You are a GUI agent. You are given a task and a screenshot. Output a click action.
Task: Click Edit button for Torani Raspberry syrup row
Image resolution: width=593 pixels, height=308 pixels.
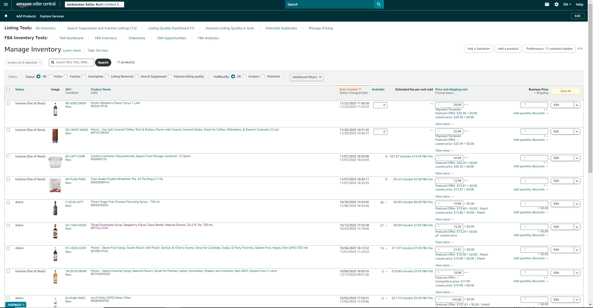(x=562, y=227)
